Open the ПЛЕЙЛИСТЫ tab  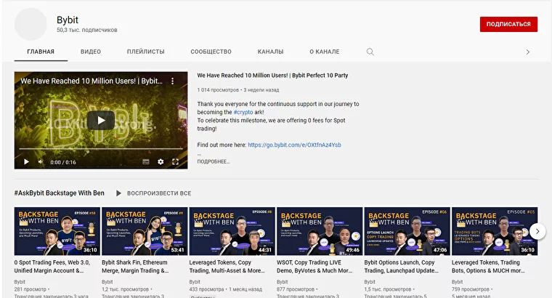145,52
